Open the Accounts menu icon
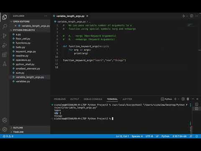This screenshot has height=151, width=201. (x=5, y=120)
